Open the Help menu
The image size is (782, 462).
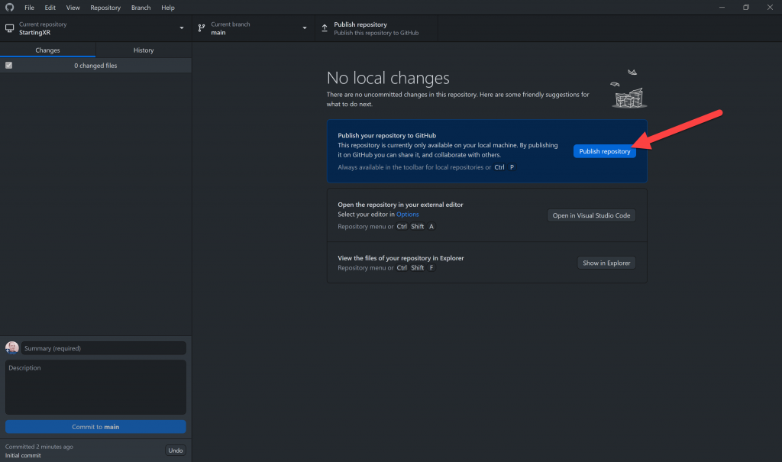coord(168,8)
